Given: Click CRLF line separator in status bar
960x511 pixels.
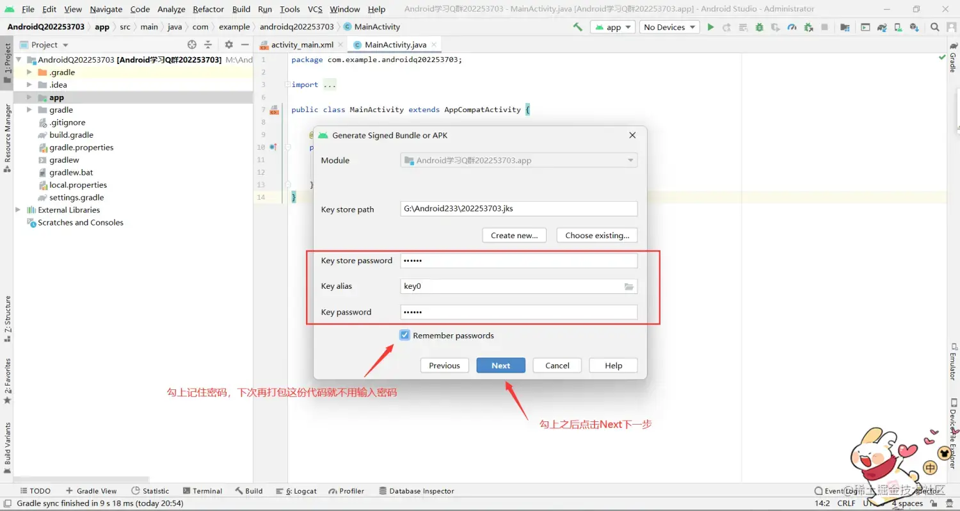Looking at the screenshot, I should [x=846, y=503].
